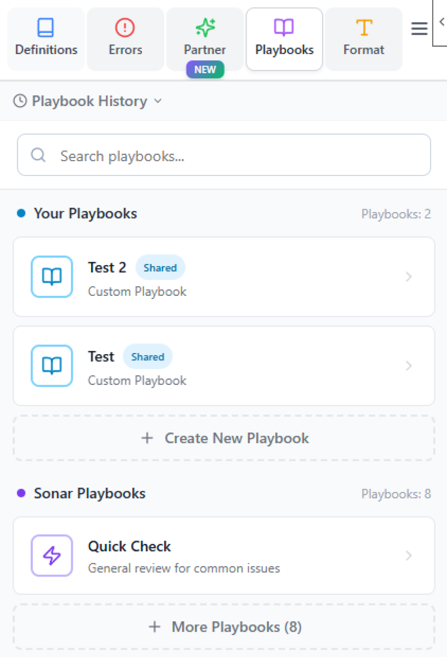This screenshot has height=657, width=447.
Task: Click the Shared badge on Test playbook
Action: [148, 357]
